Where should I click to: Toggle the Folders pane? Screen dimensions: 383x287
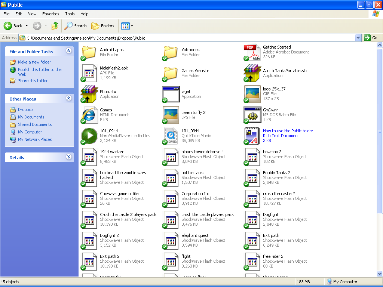[x=102, y=26]
